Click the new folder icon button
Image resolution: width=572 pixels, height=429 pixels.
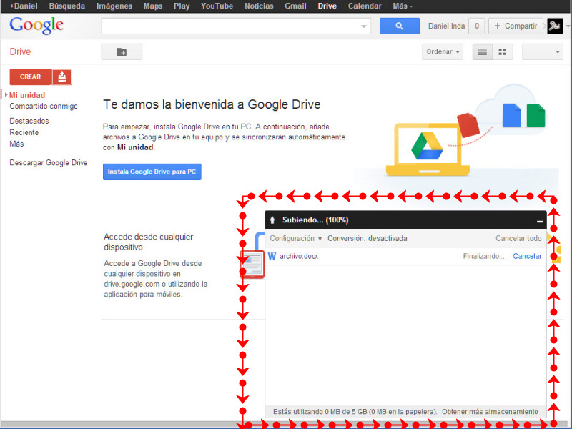(x=122, y=51)
